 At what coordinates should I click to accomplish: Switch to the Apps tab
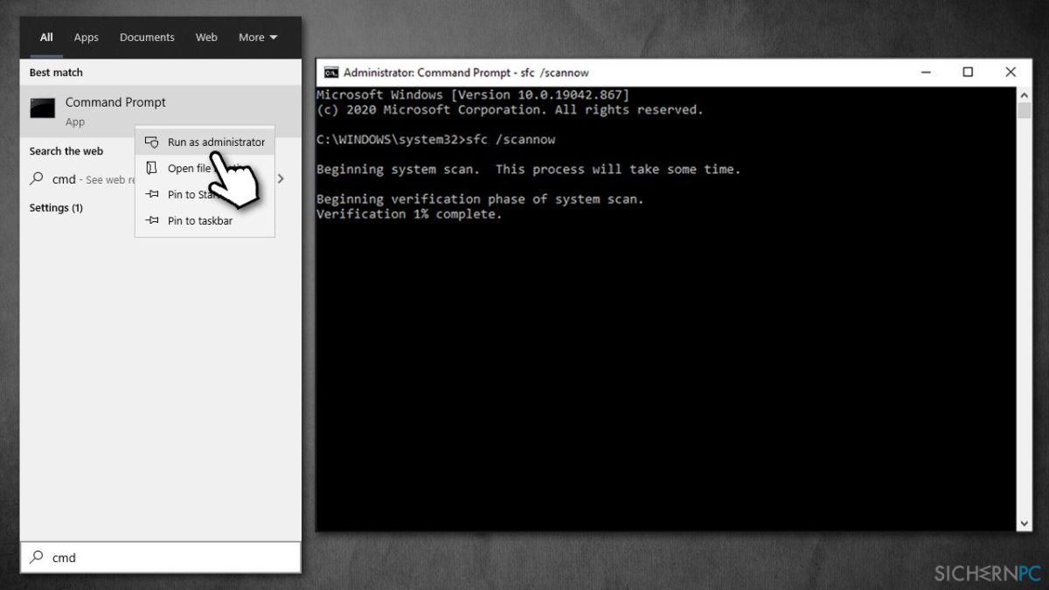[x=85, y=37]
